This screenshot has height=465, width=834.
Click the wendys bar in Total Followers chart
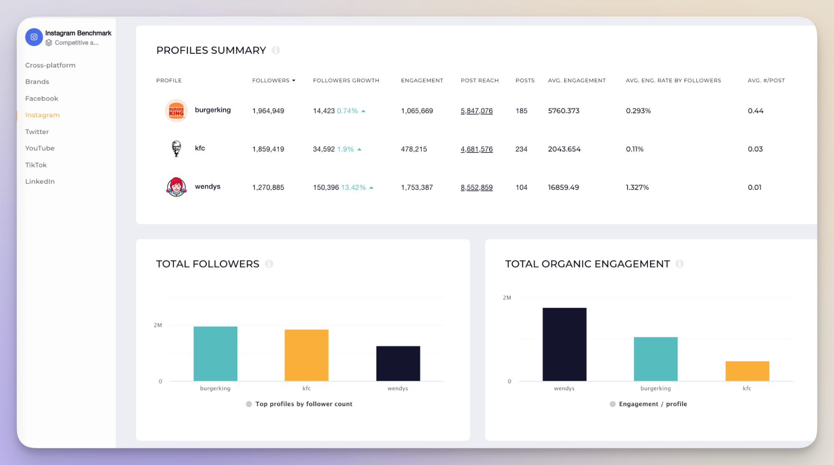pyautogui.click(x=396, y=364)
